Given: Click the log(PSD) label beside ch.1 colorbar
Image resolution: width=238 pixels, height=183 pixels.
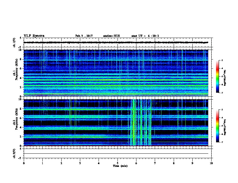Looking at the screenshot, I should [x=225, y=78].
